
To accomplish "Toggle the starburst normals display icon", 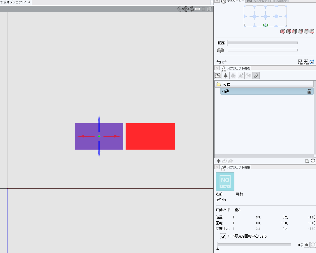I will 192,9.
